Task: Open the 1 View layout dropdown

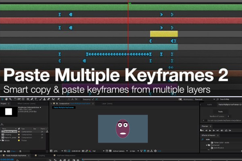Action: (134, 151)
